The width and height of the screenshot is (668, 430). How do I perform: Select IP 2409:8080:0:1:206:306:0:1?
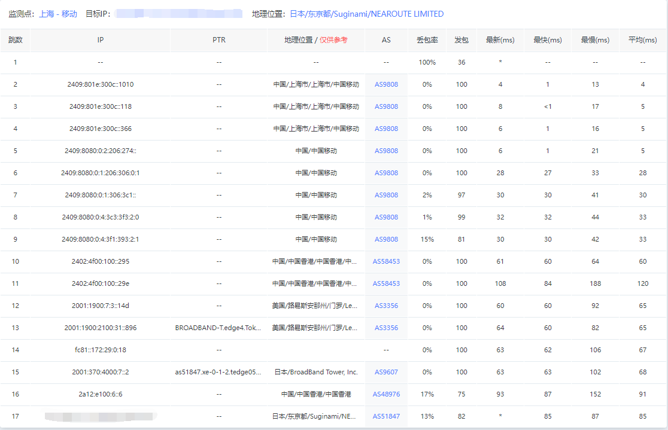pyautogui.click(x=101, y=173)
